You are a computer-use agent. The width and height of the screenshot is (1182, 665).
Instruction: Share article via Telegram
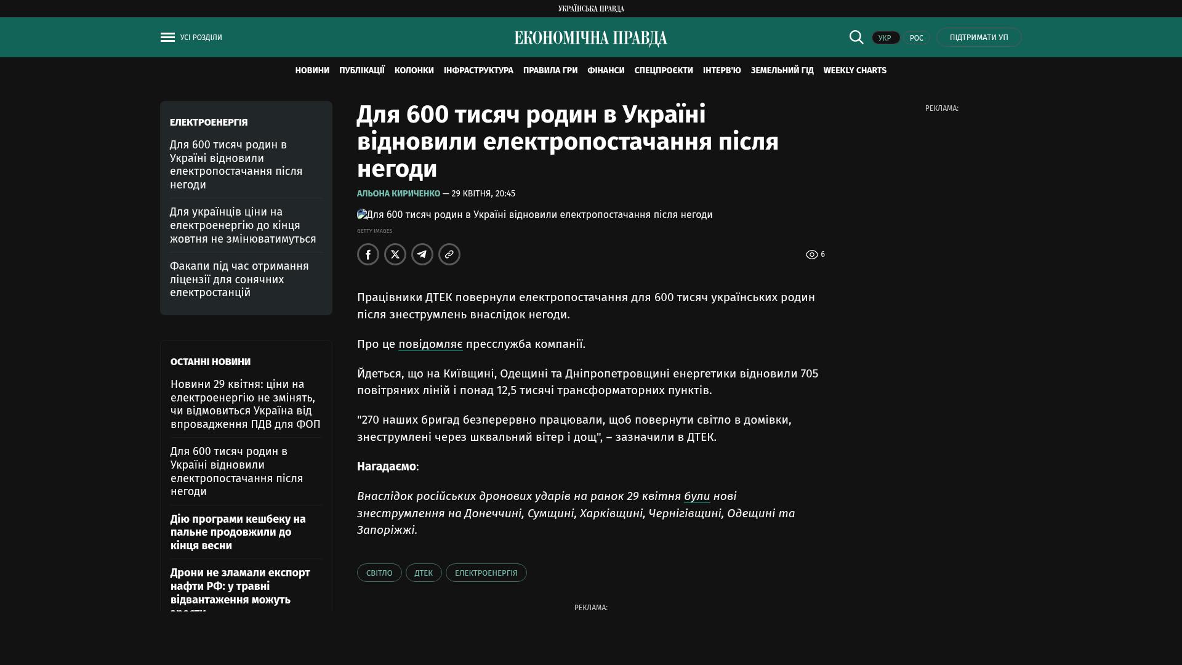click(x=422, y=254)
